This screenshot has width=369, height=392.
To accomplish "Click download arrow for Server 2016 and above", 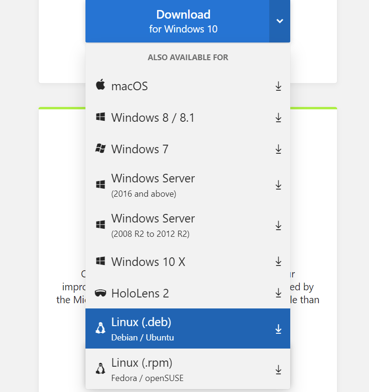I will coord(278,185).
